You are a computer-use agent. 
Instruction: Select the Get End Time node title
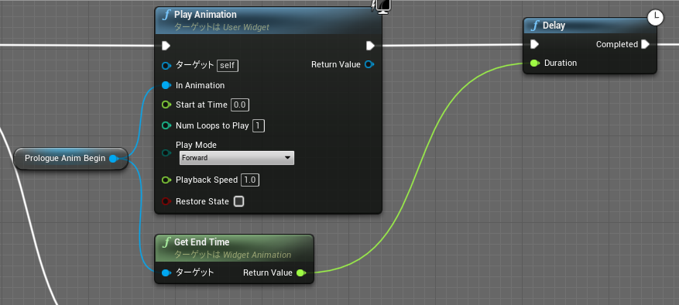tap(202, 242)
